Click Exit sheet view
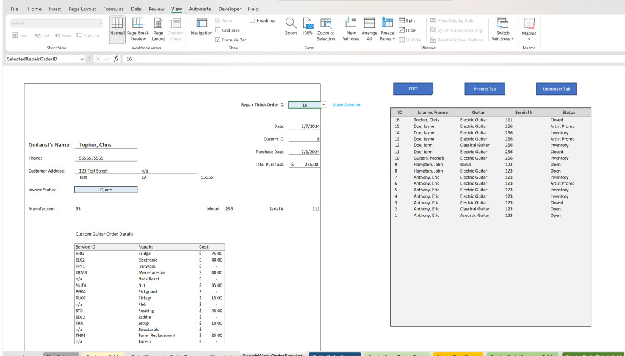 click(42, 35)
